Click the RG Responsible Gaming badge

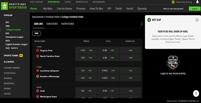pyautogui.click(x=173, y=2)
